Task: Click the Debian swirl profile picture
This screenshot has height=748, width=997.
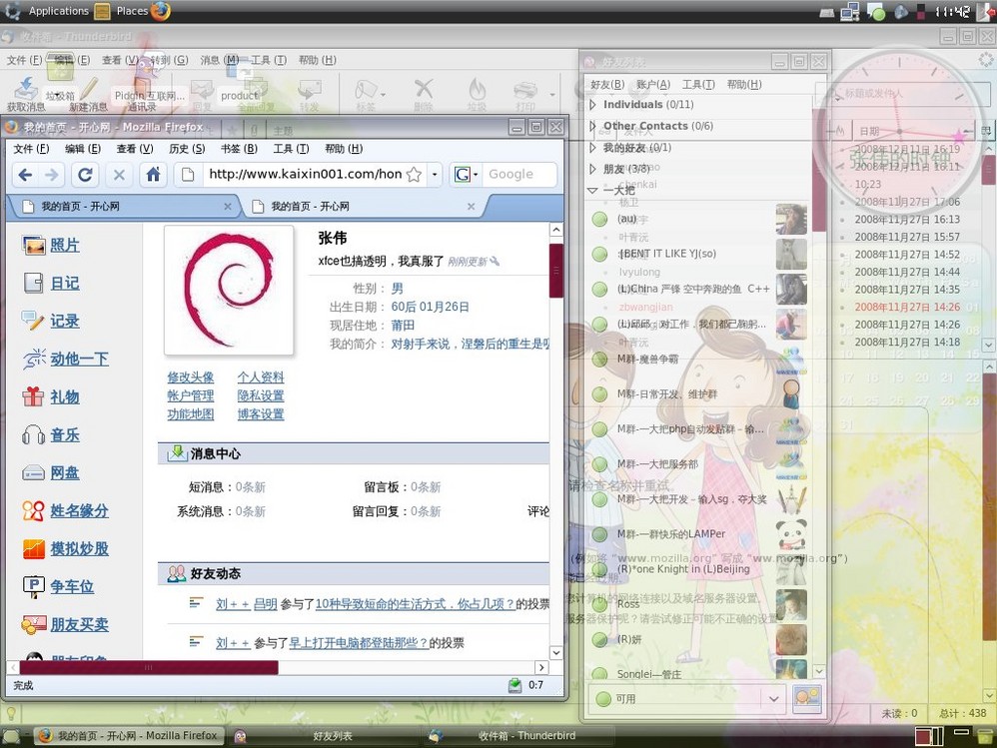Action: click(x=229, y=290)
